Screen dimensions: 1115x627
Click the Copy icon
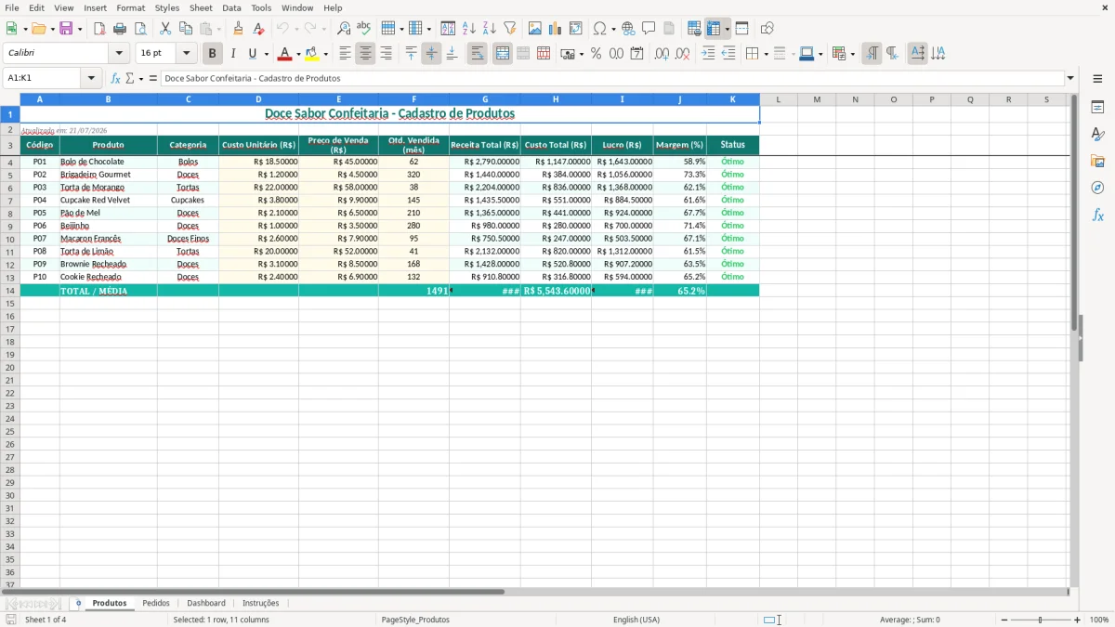pos(186,29)
